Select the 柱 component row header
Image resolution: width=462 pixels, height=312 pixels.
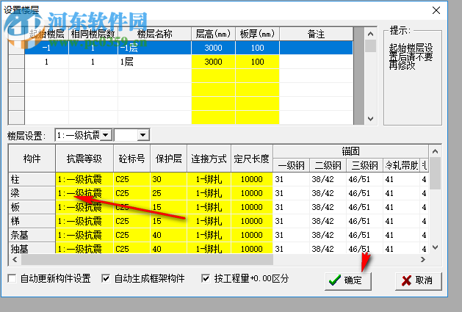click(x=32, y=179)
